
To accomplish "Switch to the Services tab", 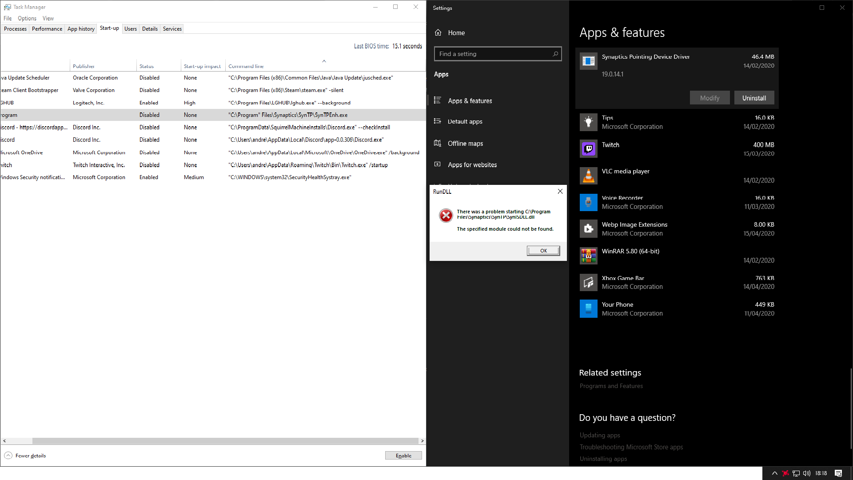I will [172, 29].
